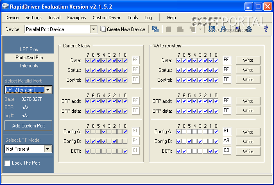Click Write for the EPP data register
The width and height of the screenshot is (274, 185).
click(248, 110)
